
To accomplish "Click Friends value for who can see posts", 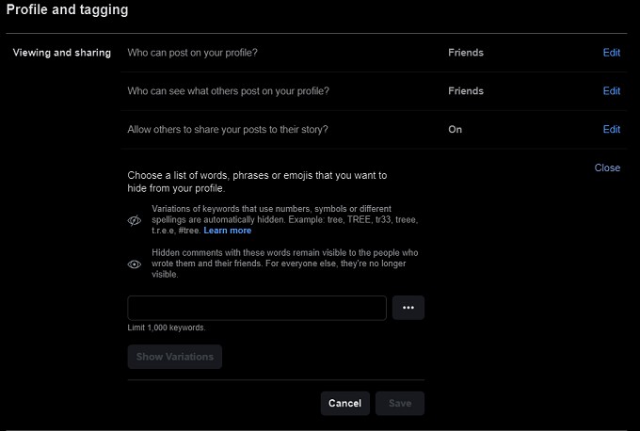I will (465, 91).
